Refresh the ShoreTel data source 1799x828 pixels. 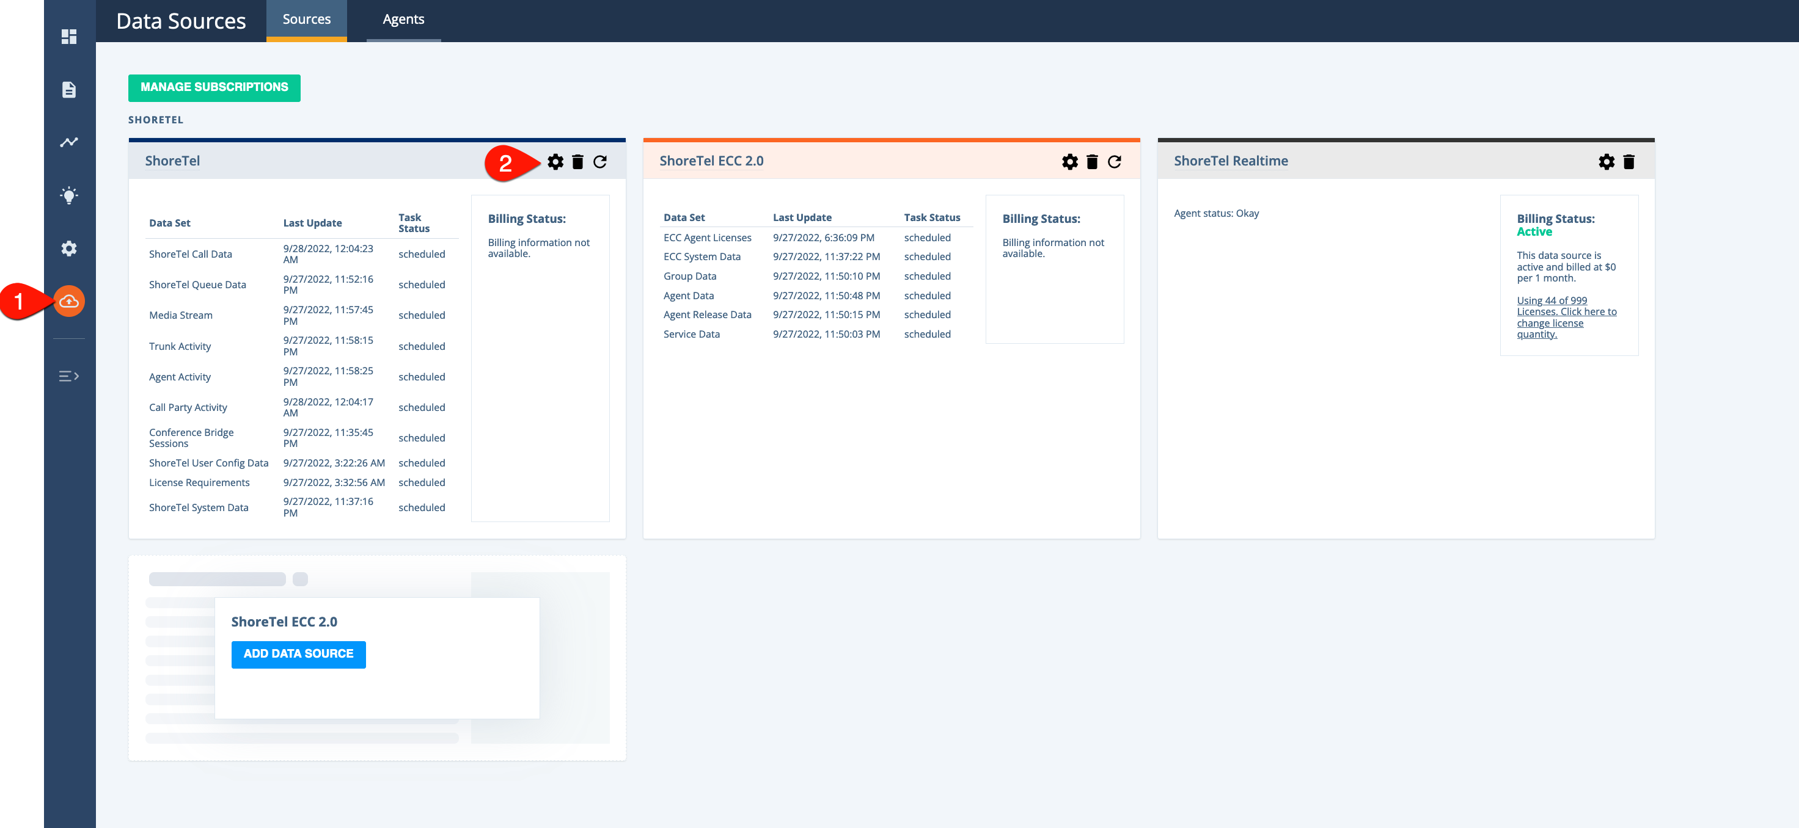(600, 162)
